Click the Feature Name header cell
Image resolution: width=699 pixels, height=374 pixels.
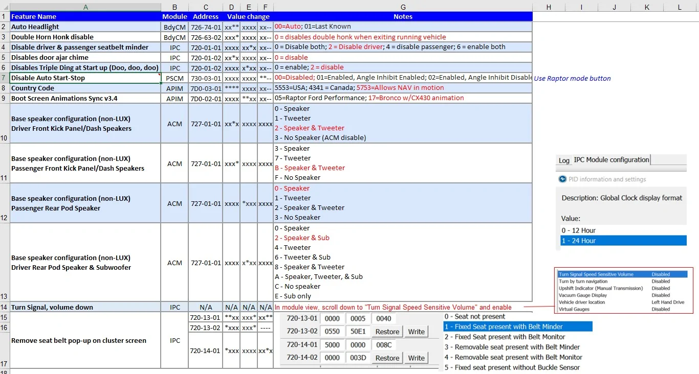85,17
